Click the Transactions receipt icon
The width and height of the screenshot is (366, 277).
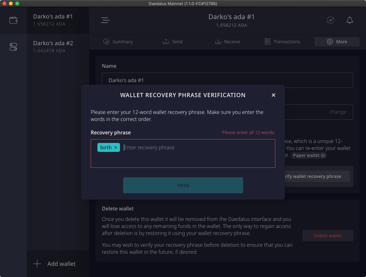click(x=267, y=42)
